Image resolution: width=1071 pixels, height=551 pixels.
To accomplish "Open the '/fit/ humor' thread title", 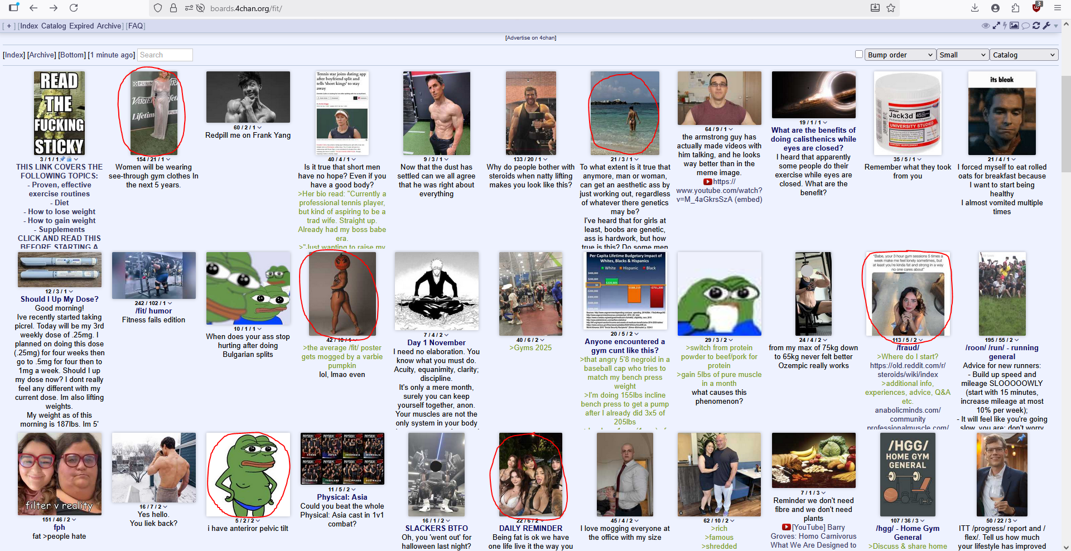I will [153, 311].
